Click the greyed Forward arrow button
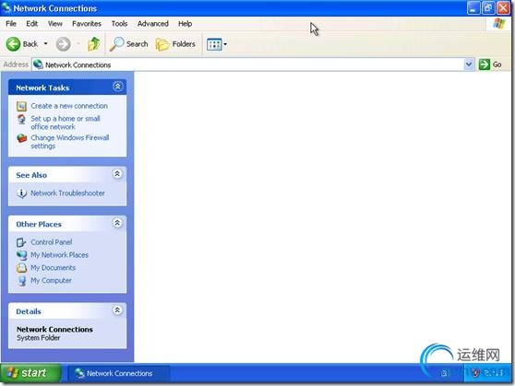The height and width of the screenshot is (386, 515). [63, 44]
